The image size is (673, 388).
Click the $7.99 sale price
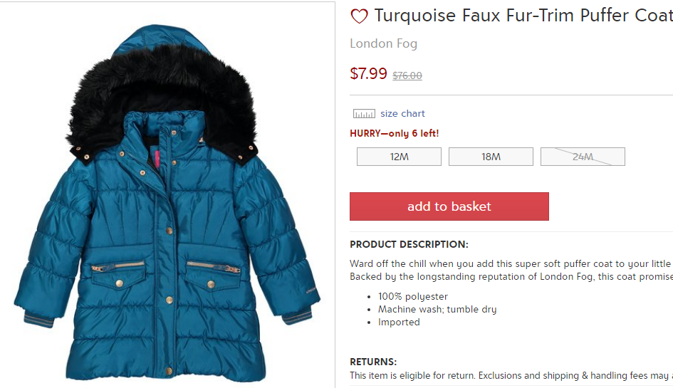click(x=368, y=73)
